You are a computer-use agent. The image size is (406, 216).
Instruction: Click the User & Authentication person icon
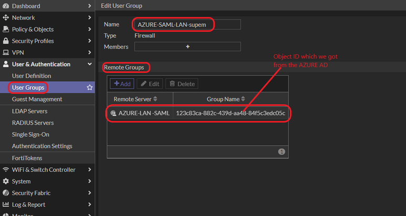[5, 64]
